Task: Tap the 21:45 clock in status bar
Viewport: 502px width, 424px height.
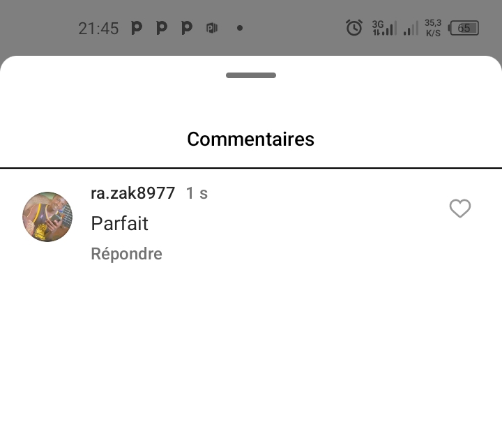Action: point(98,29)
